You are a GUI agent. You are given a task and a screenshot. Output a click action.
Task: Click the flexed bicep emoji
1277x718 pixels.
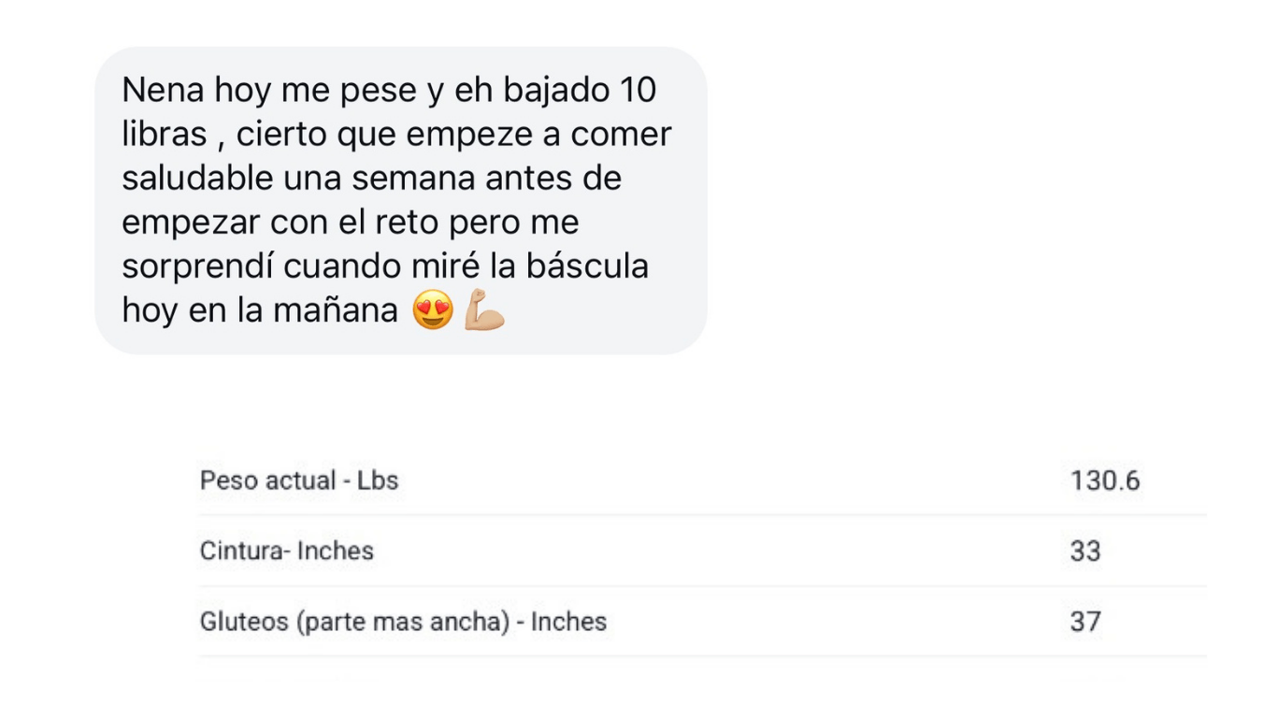point(484,310)
